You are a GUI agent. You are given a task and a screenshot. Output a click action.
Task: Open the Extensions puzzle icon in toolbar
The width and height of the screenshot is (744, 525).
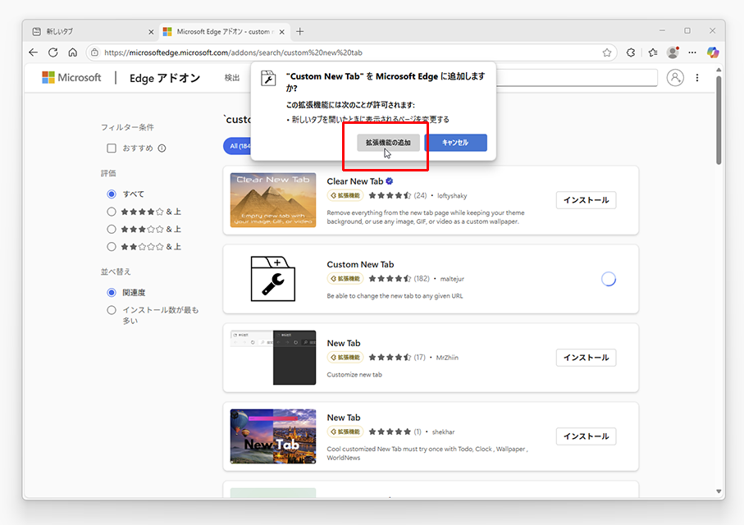(x=631, y=52)
